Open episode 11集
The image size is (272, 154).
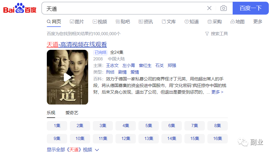click(x=103, y=139)
